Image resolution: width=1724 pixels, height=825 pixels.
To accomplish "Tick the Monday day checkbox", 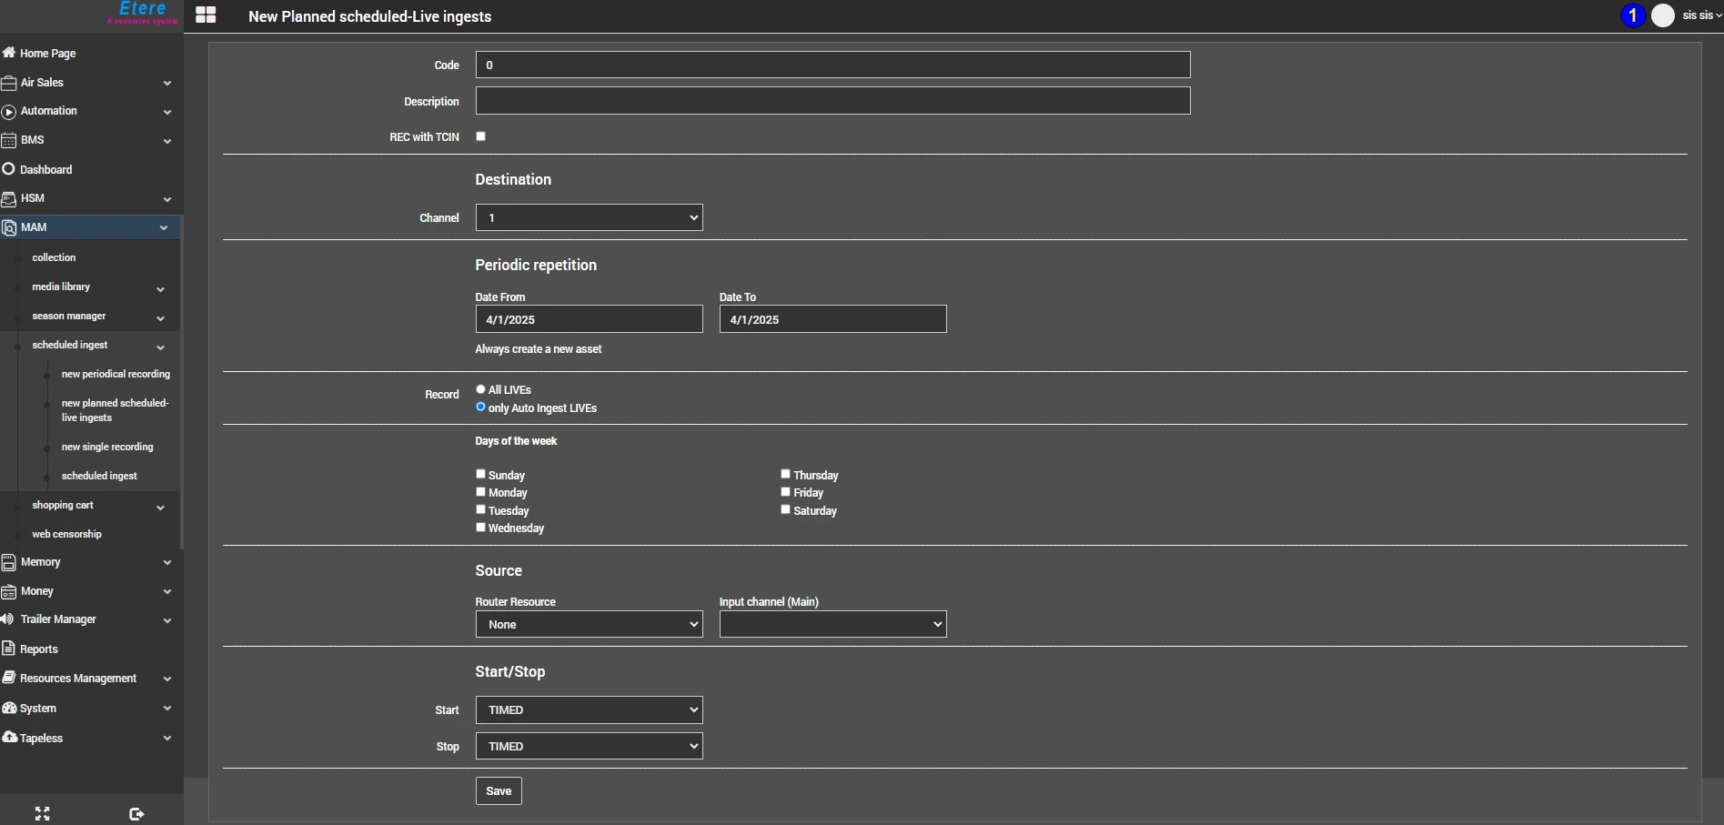I will (481, 492).
